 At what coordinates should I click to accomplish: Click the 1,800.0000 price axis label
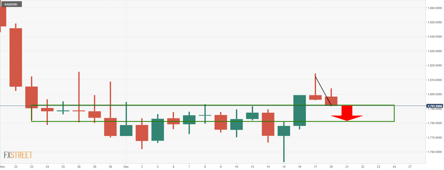(x=435, y=94)
